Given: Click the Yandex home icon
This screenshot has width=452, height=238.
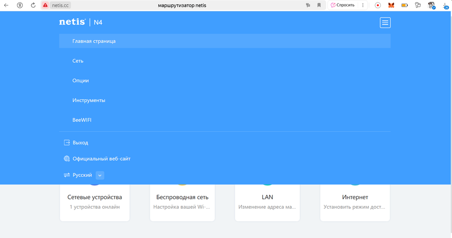Looking at the screenshot, I should [20, 5].
